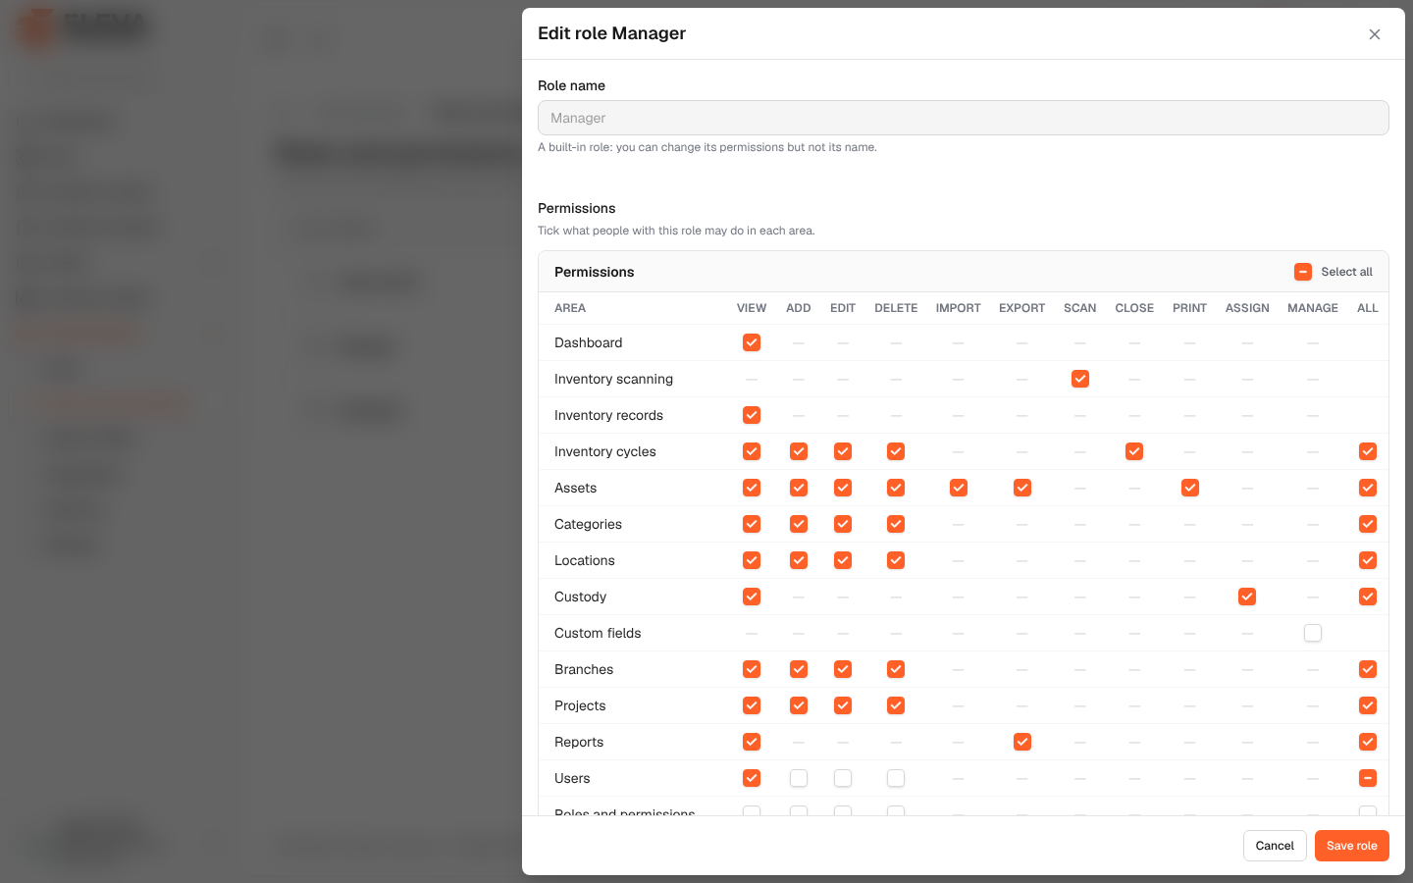Screen dimensions: 1413x883
Task: Uncheck Projects Add permission
Action: pos(799,705)
